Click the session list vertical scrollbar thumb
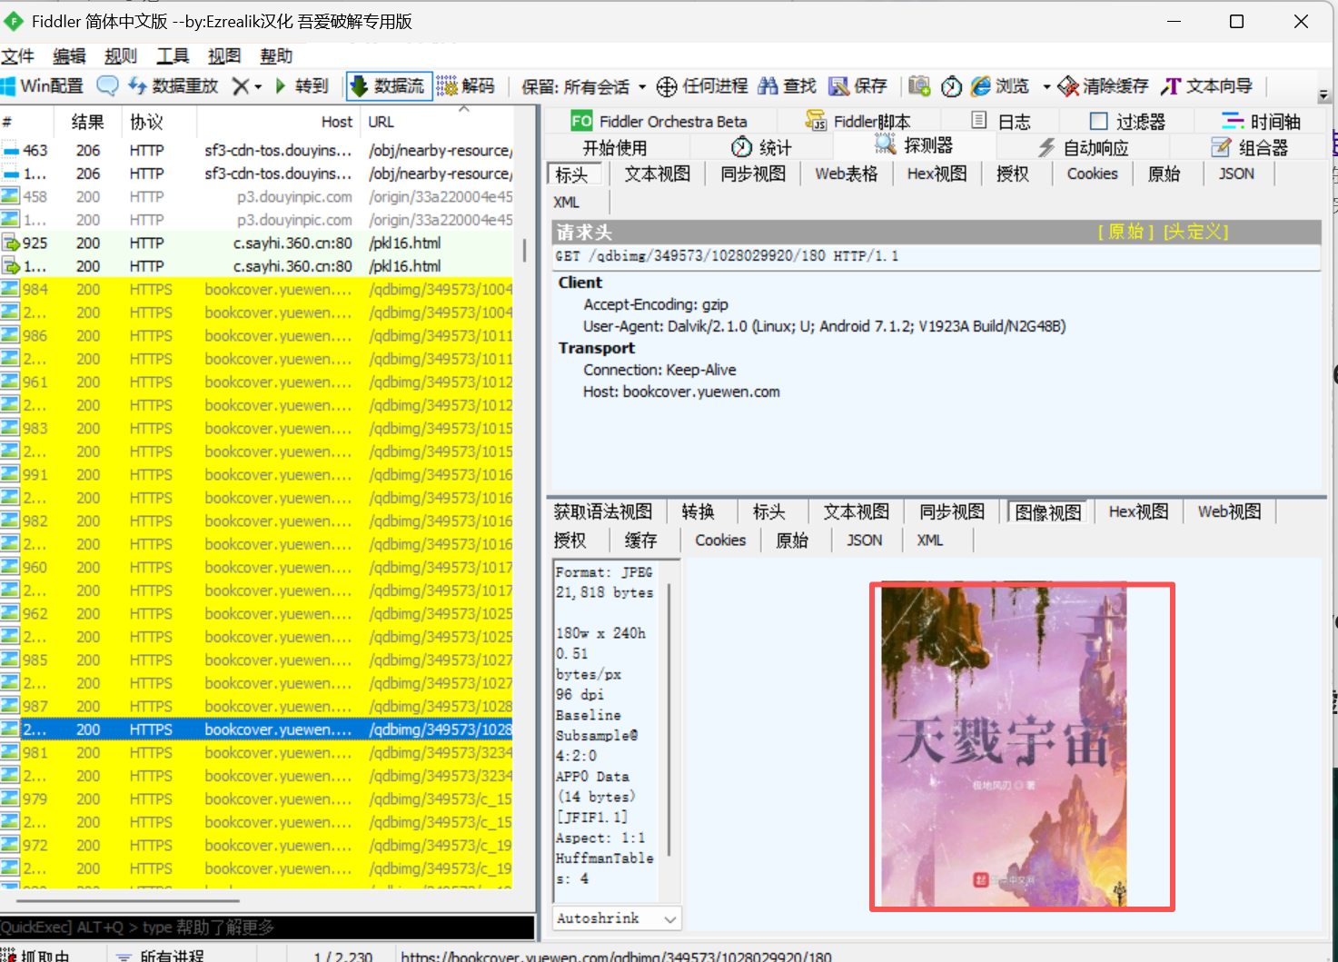The height and width of the screenshot is (962, 1338). 524,251
